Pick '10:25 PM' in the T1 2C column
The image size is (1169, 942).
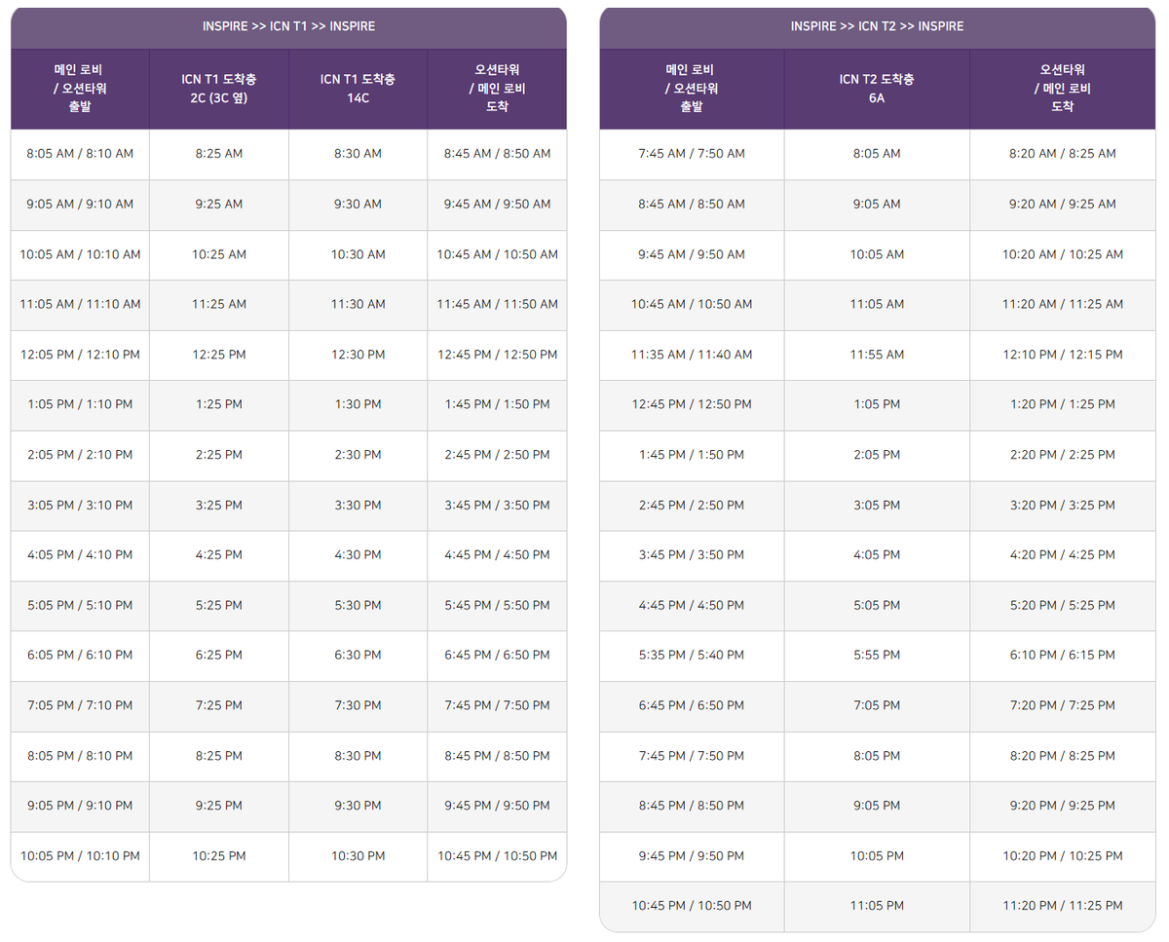pos(219,856)
